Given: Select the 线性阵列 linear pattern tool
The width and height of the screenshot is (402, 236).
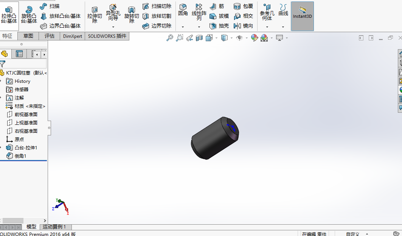Looking at the screenshot, I should pyautogui.click(x=199, y=12).
